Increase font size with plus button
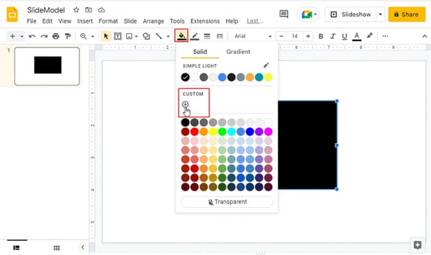Screen dimensions: 431x255 pyautogui.click(x=308, y=36)
